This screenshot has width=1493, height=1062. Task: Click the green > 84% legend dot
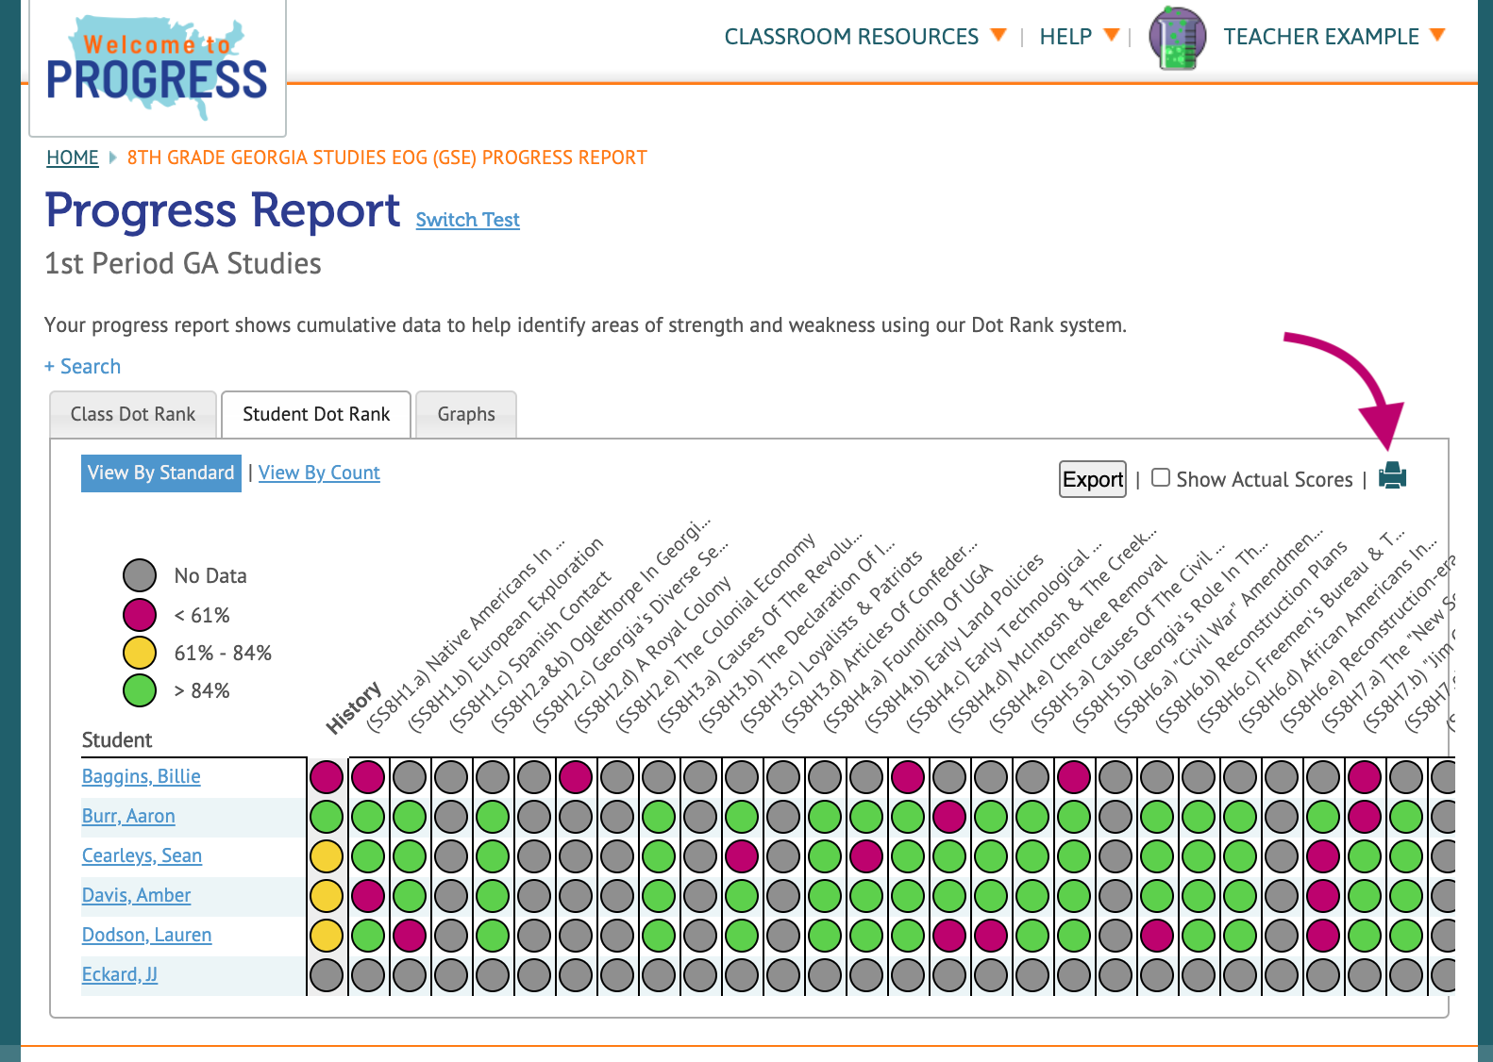click(140, 690)
